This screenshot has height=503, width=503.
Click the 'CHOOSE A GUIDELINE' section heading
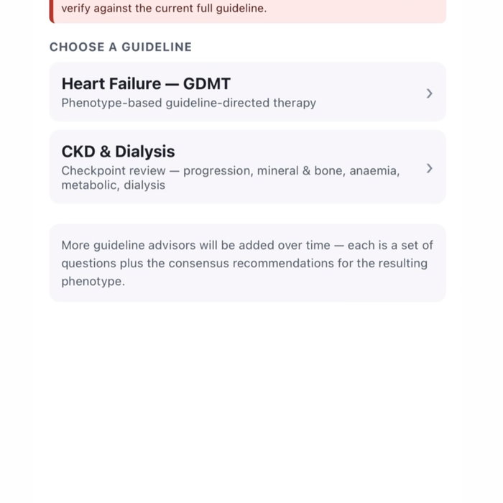121,47
